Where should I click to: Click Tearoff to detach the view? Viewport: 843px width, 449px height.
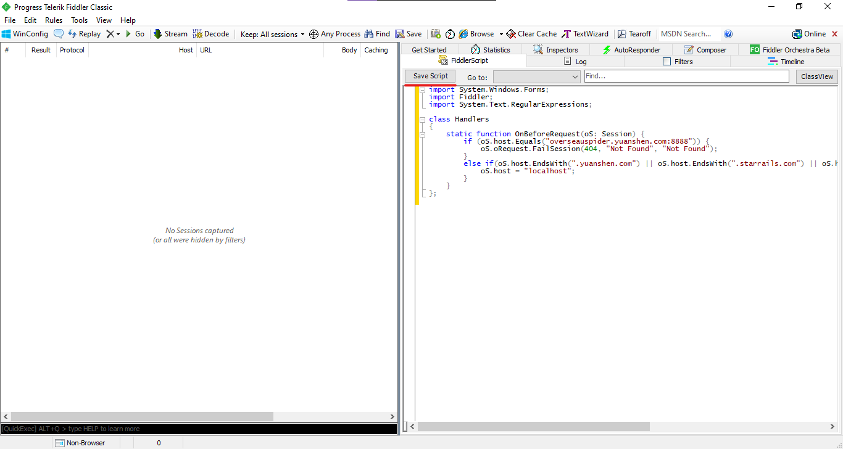pyautogui.click(x=634, y=34)
